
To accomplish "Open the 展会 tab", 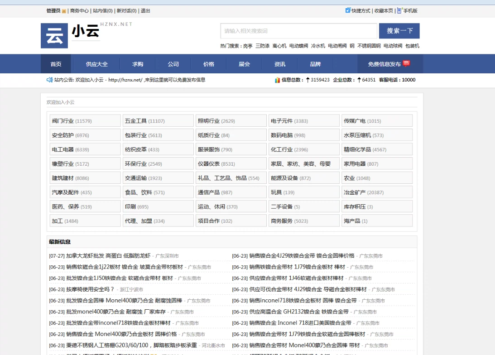I will point(245,64).
